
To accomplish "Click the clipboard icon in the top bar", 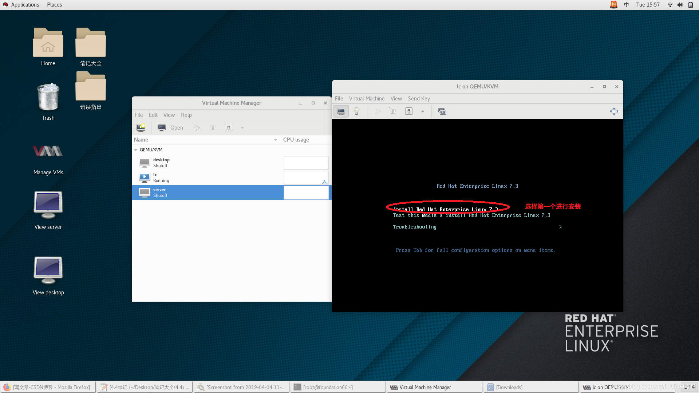I will click(690, 5).
